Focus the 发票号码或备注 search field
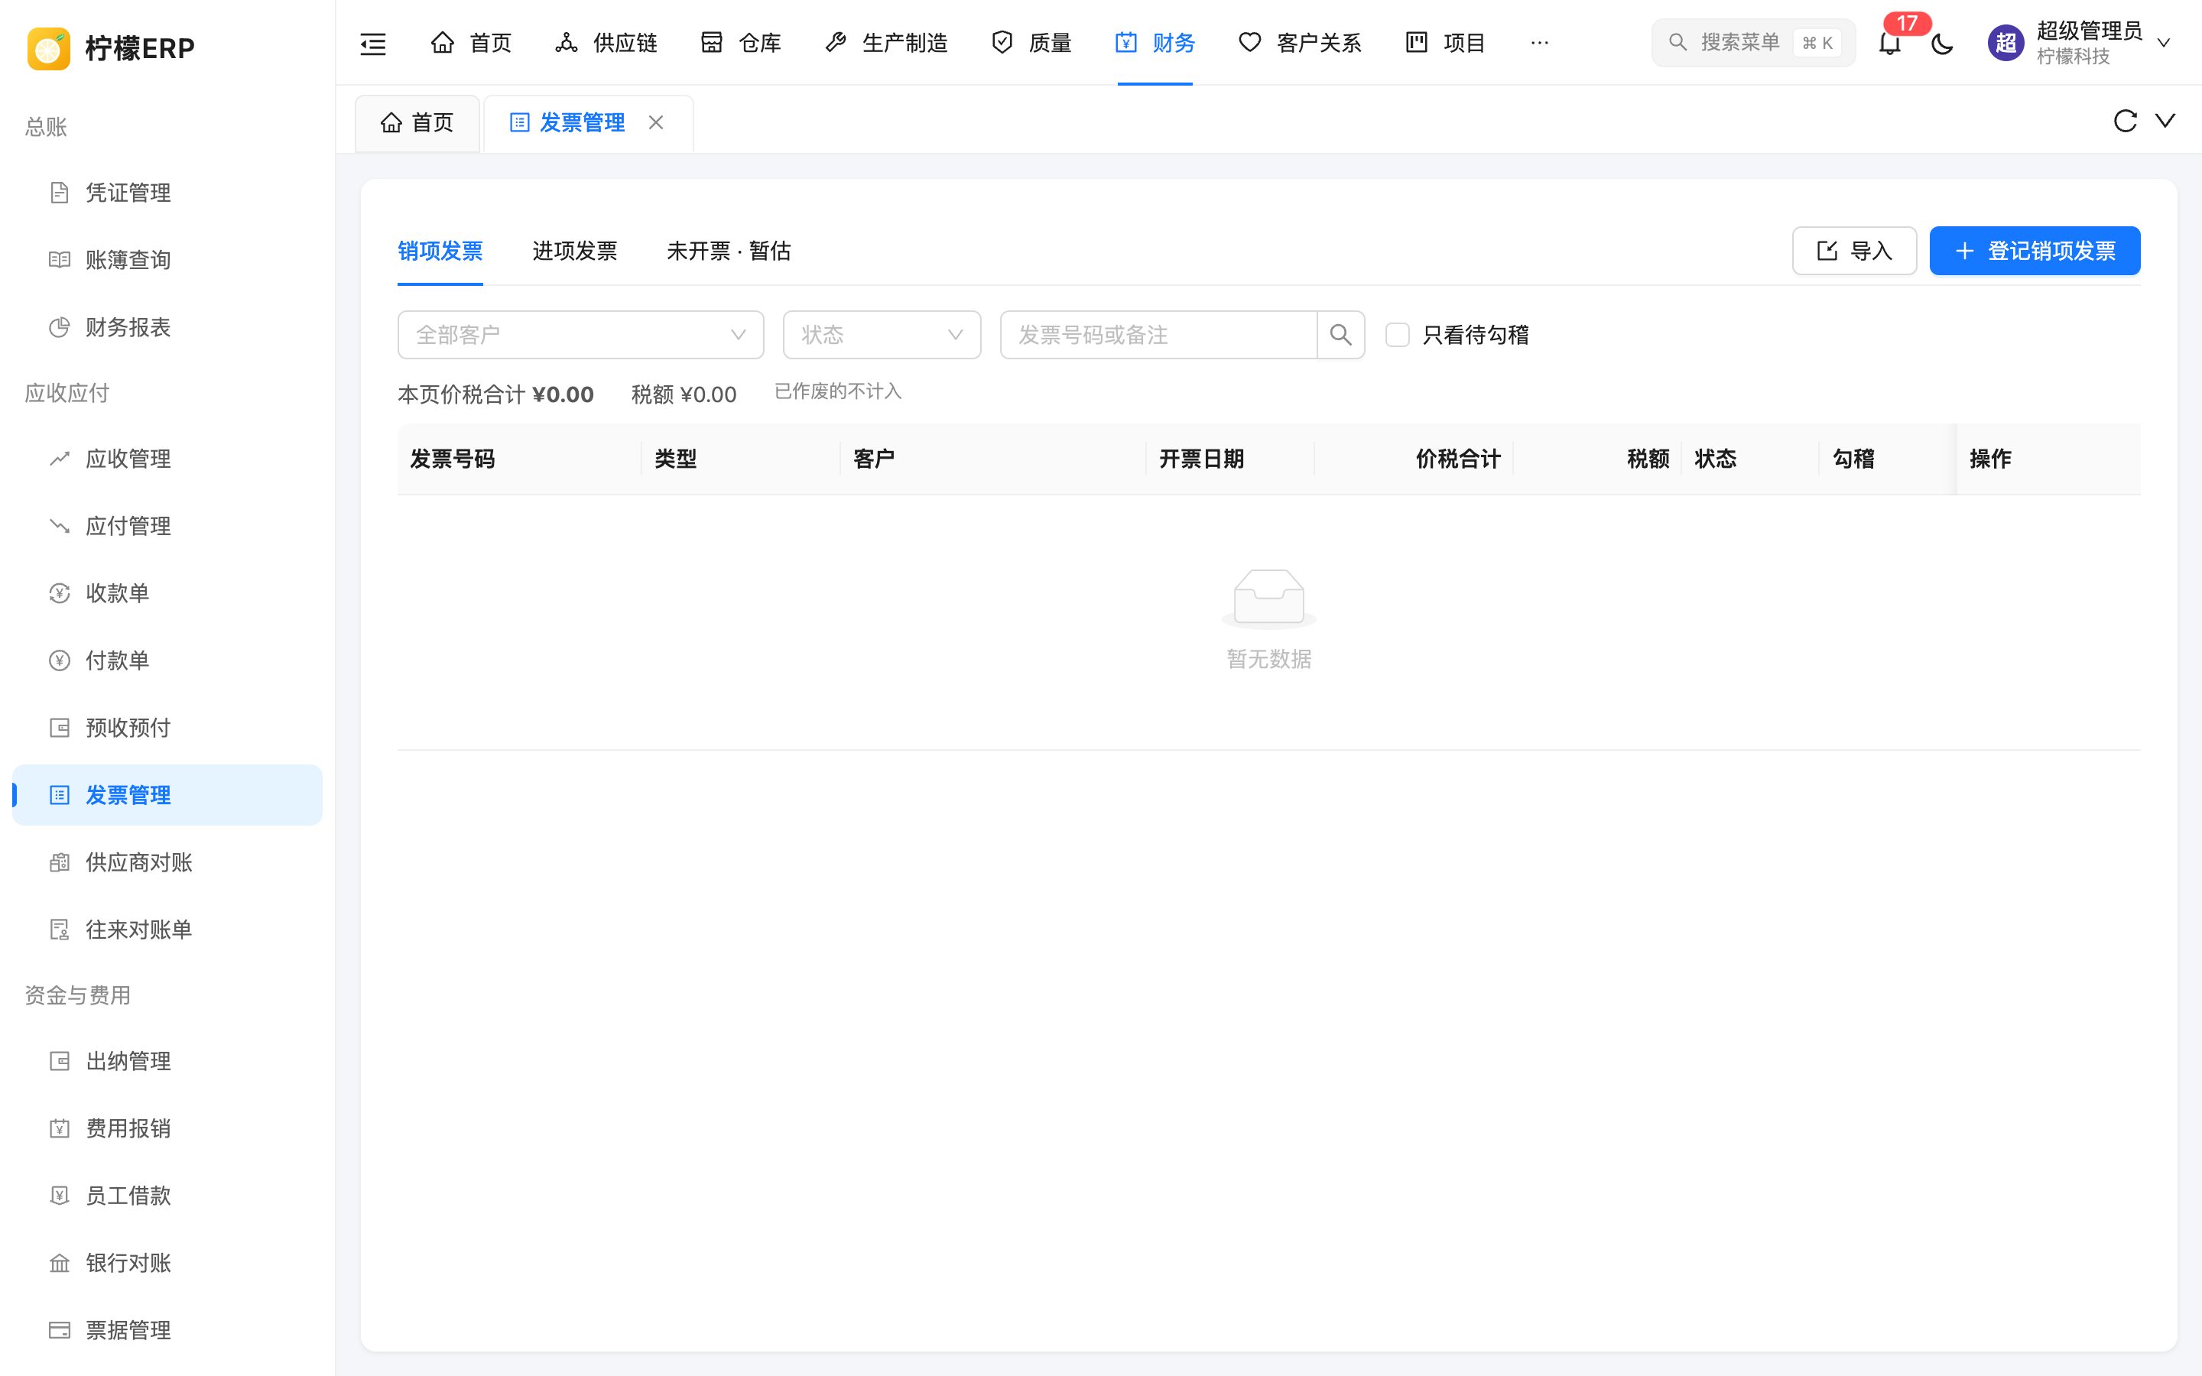This screenshot has width=2202, height=1376. [x=1158, y=335]
